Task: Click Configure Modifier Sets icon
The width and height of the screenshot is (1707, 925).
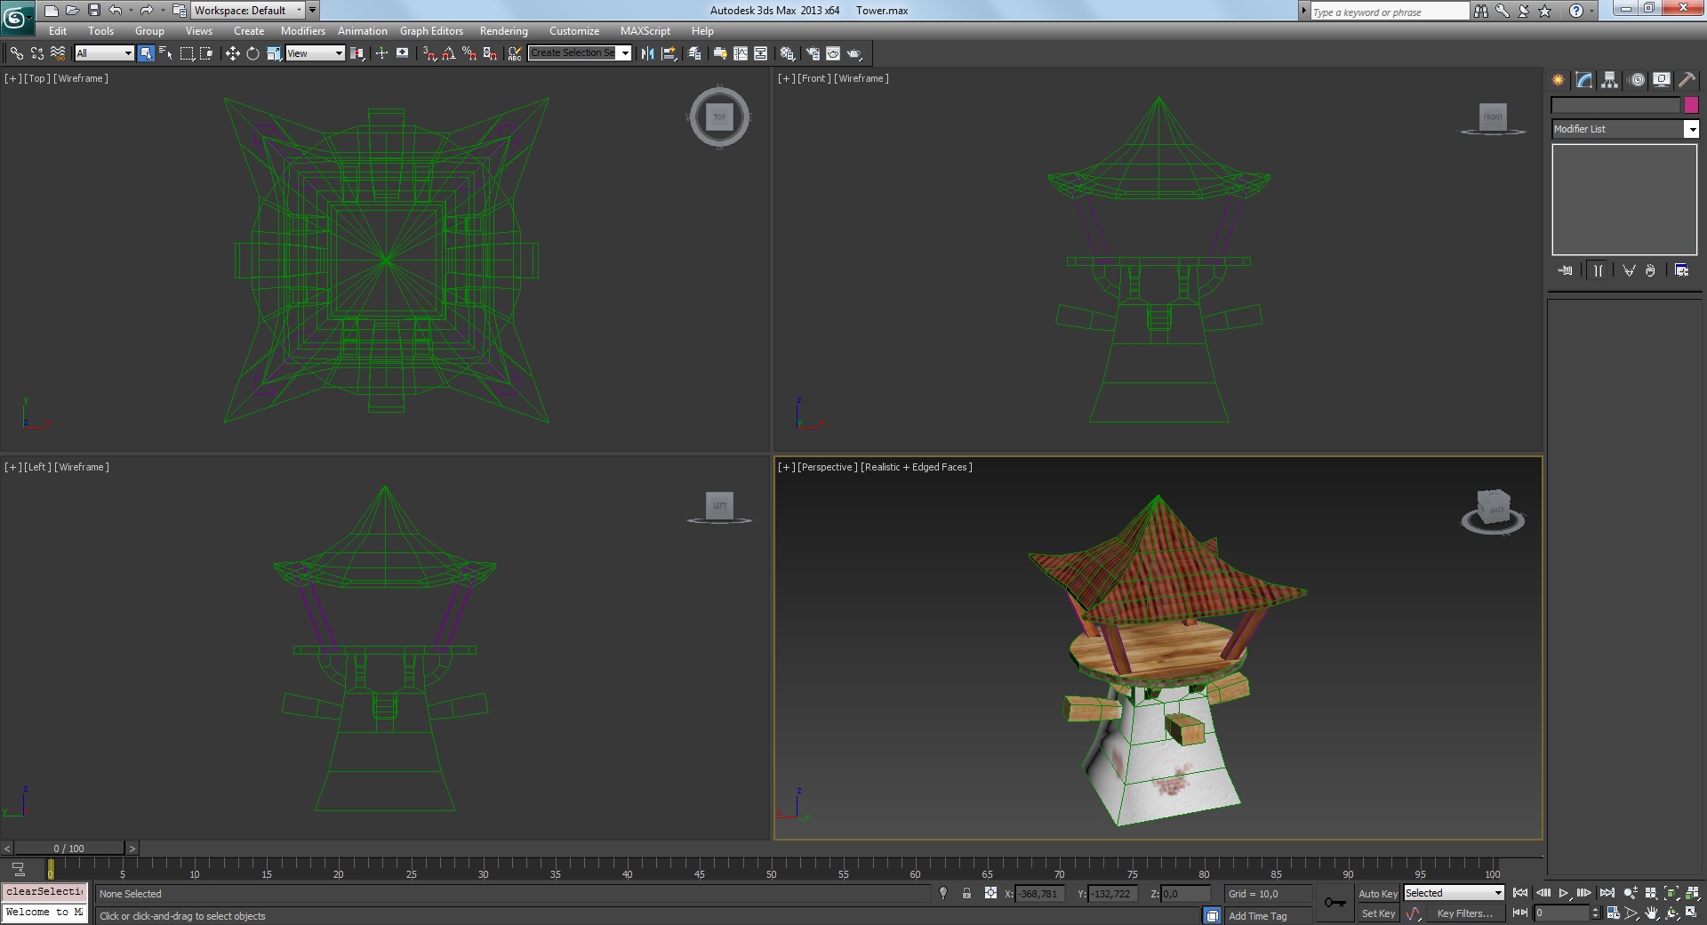Action: (1681, 270)
